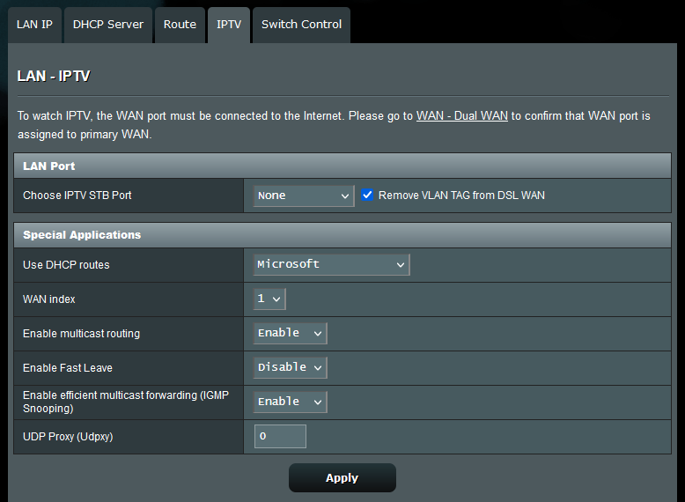The height and width of the screenshot is (502, 685).
Task: Select the IPTV tab
Action: click(x=229, y=25)
